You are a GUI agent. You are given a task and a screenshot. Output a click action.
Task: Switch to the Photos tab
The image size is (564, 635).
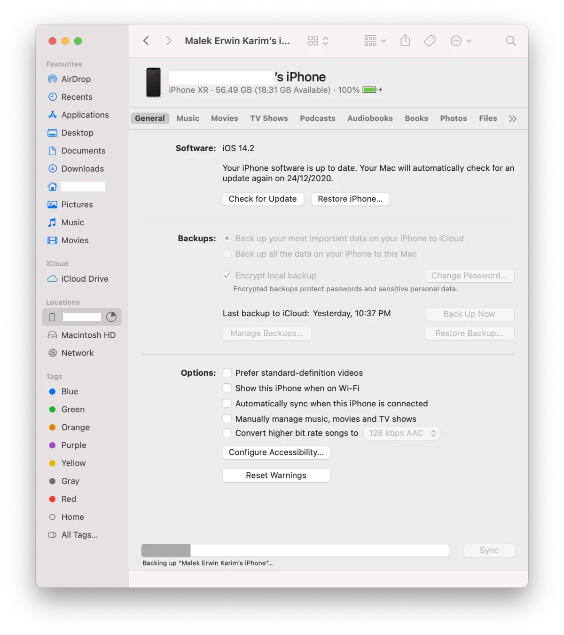(454, 119)
